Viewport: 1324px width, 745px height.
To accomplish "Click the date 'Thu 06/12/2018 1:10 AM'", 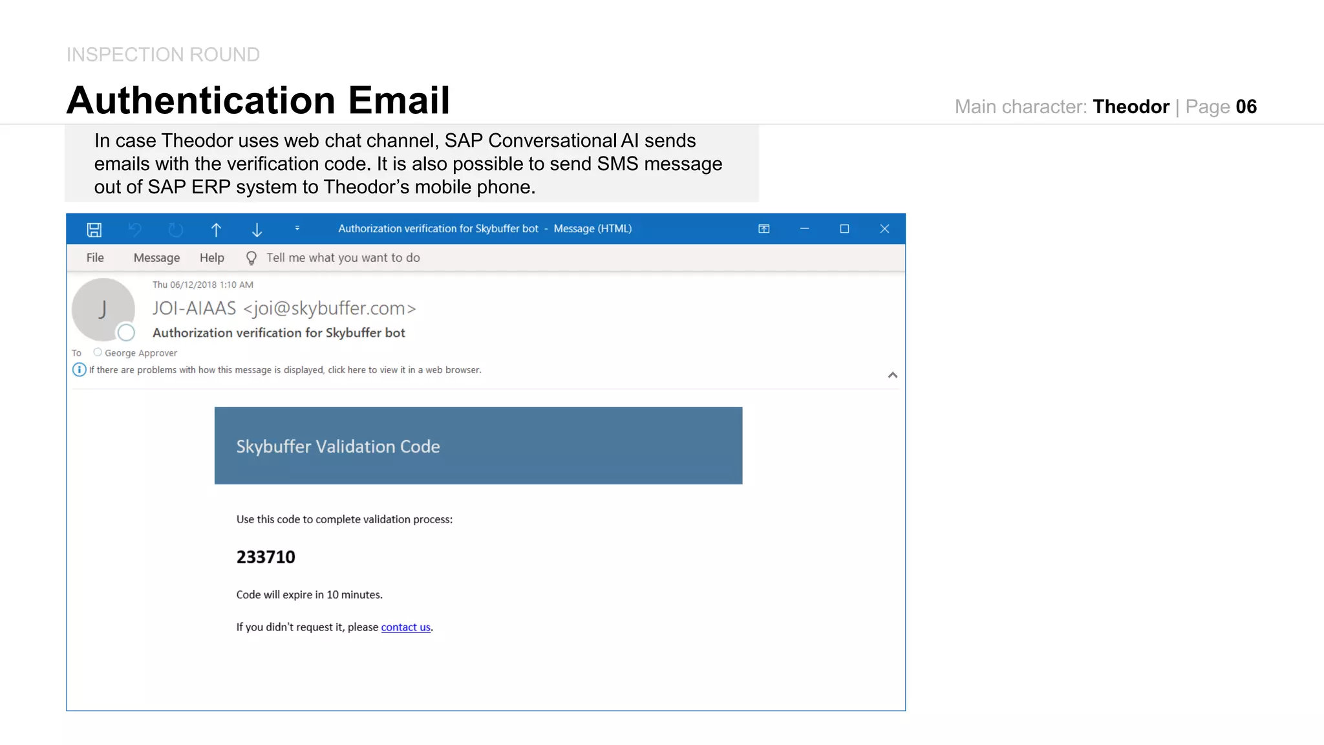I will tap(203, 285).
